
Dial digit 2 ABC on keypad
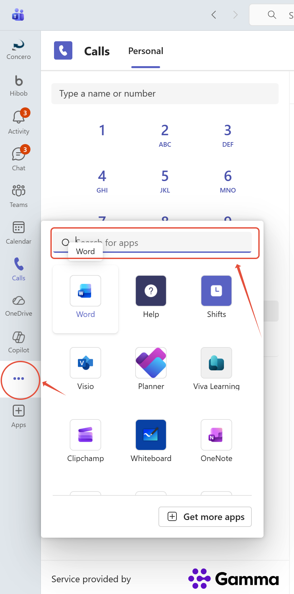pos(165,135)
